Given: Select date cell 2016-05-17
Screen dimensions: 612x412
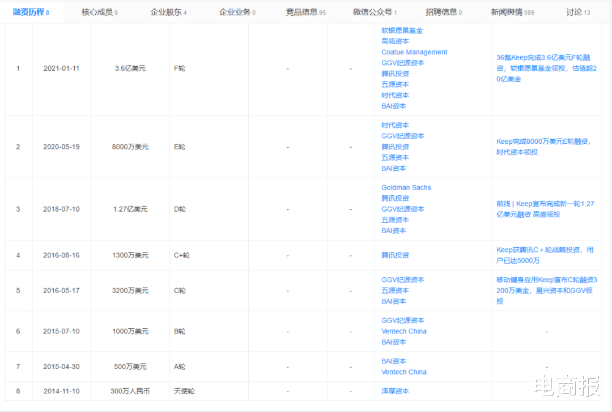Looking at the screenshot, I should tap(61, 291).
